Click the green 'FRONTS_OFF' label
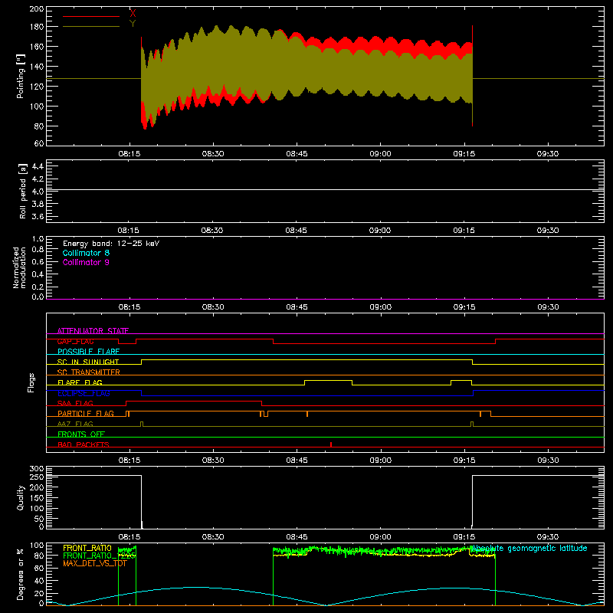The image size is (613, 613). pos(81,434)
